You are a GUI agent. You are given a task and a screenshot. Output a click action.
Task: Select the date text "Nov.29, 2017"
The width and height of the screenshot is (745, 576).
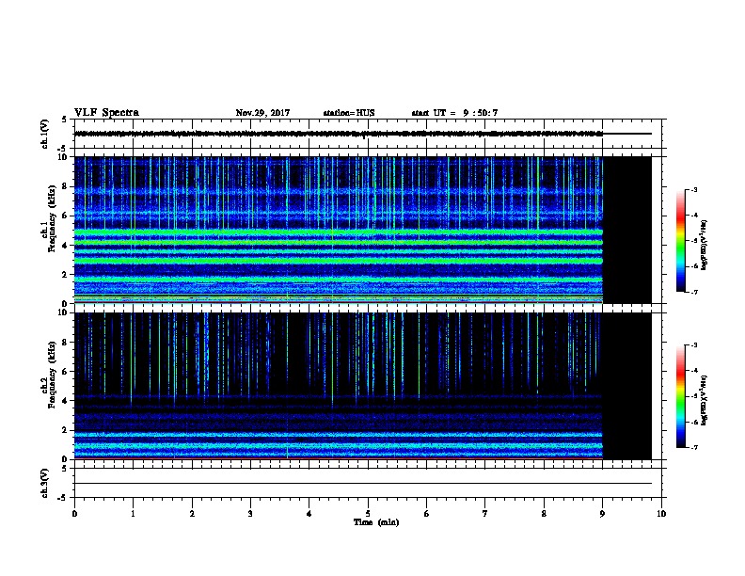[262, 113]
